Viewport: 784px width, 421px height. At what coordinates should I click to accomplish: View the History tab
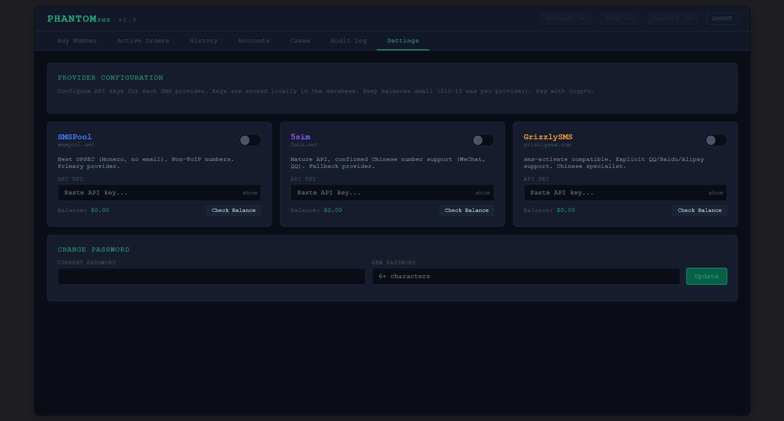click(x=204, y=40)
